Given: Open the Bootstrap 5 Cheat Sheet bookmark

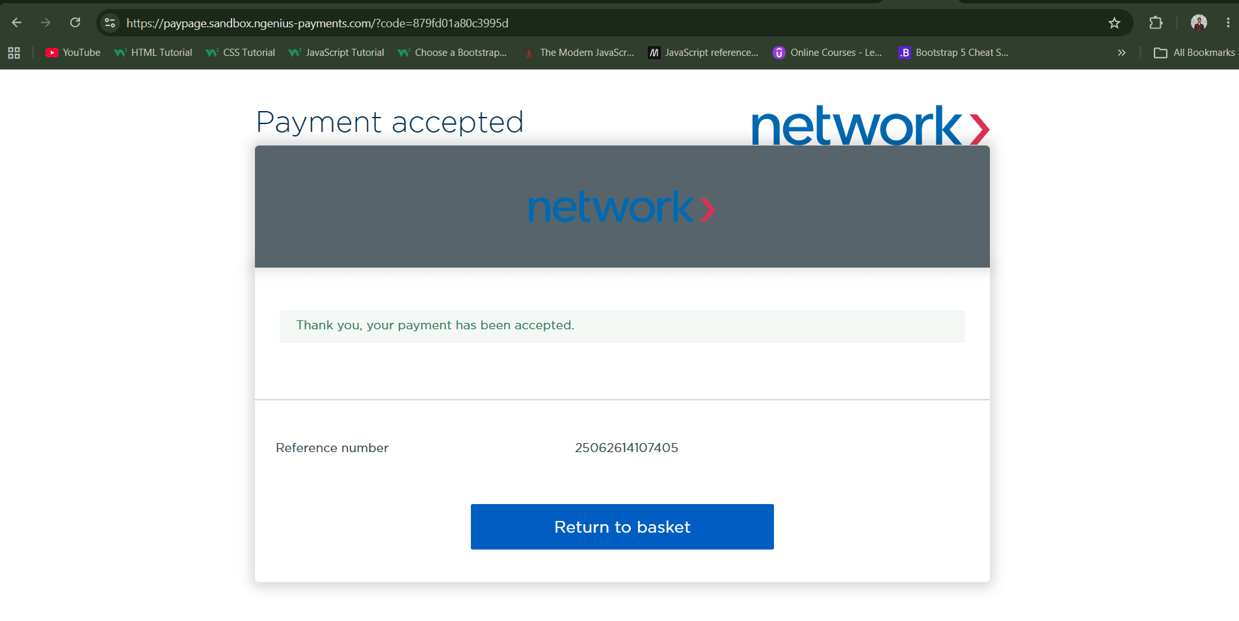Looking at the screenshot, I should point(953,53).
